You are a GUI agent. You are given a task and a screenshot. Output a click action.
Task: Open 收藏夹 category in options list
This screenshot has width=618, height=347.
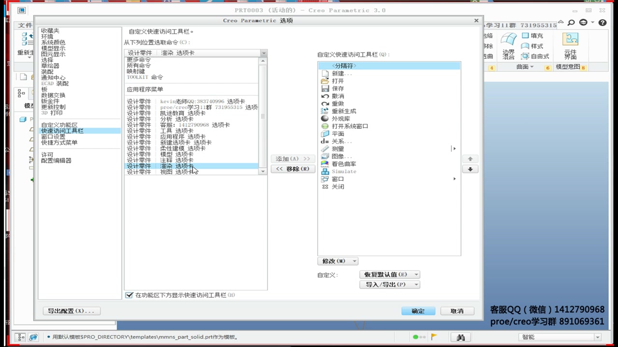[50, 31]
